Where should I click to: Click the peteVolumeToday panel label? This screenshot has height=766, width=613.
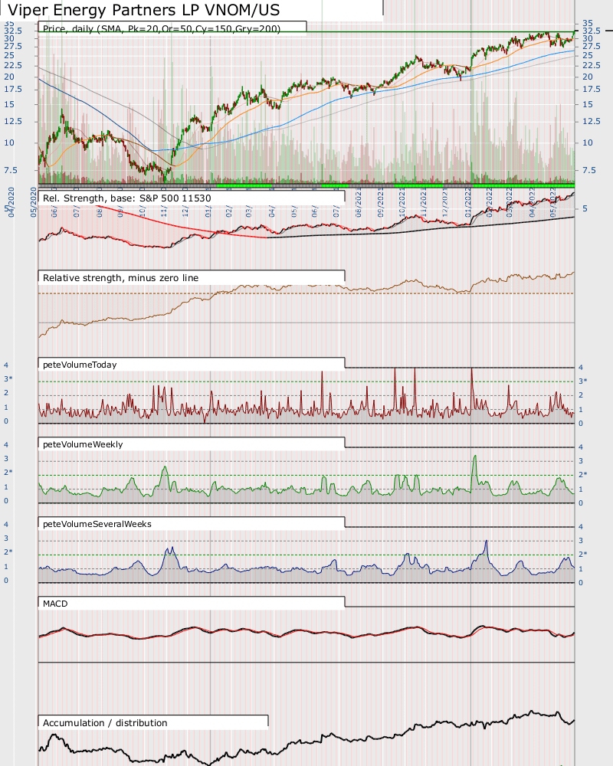coord(80,365)
